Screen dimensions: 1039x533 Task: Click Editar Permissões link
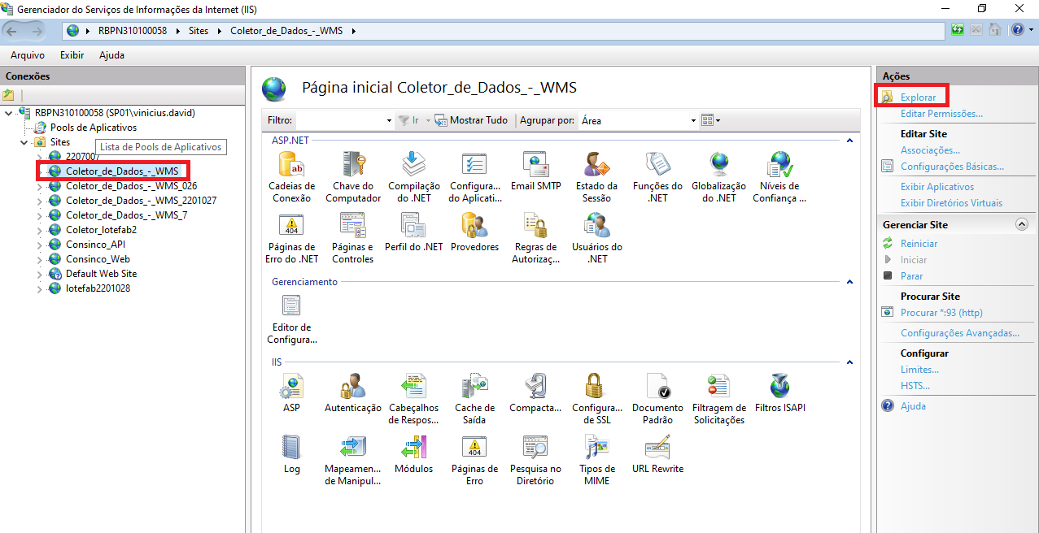(x=941, y=114)
